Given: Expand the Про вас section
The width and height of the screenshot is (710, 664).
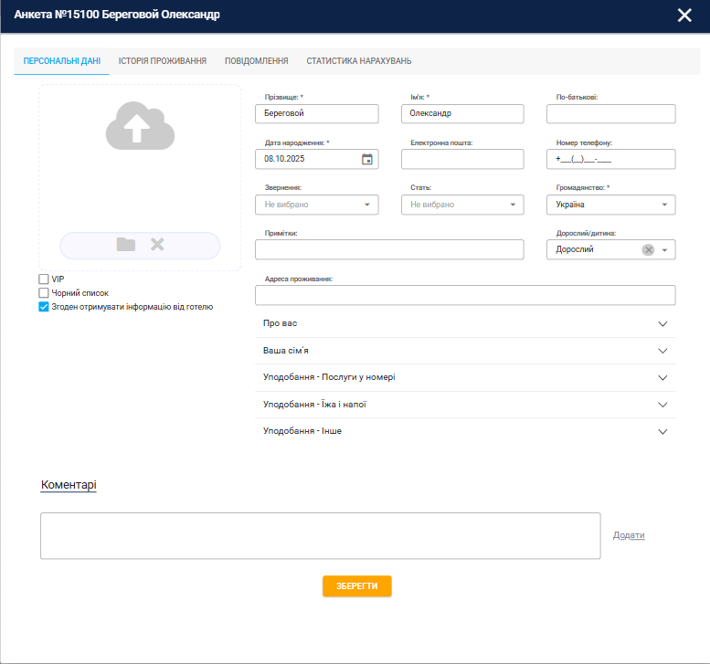Looking at the screenshot, I should 466,324.
